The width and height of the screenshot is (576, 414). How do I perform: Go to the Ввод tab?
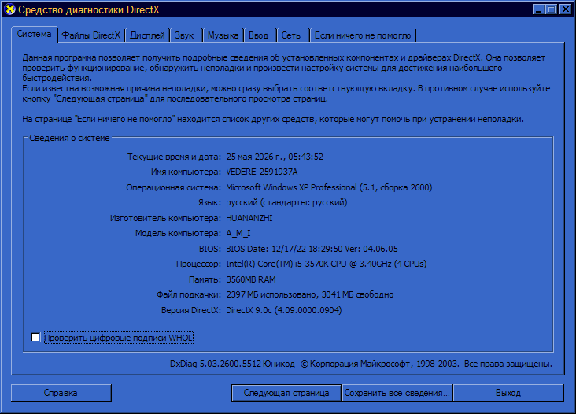[259, 35]
